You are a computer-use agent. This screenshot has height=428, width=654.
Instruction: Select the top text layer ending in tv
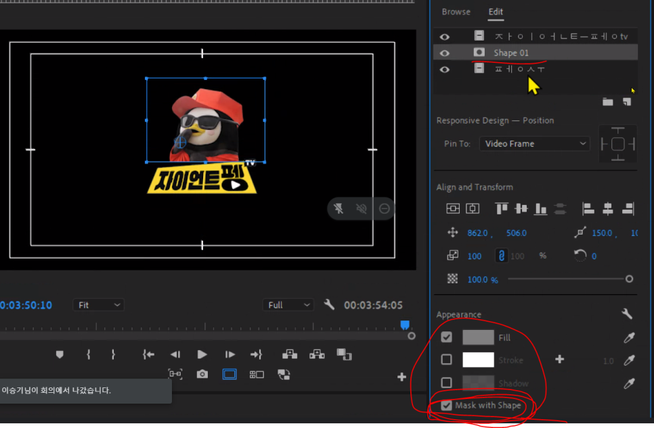tap(536, 37)
